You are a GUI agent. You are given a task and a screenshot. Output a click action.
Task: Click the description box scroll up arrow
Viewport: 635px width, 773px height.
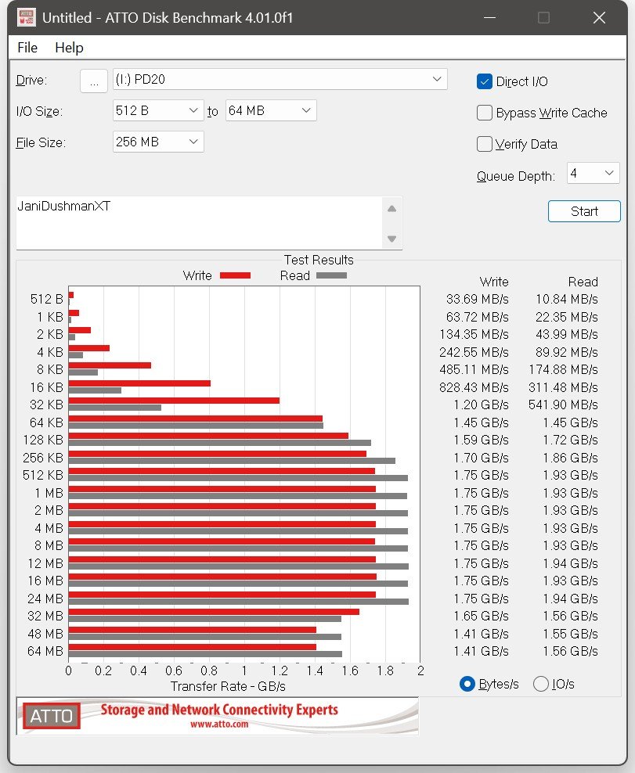(x=391, y=209)
